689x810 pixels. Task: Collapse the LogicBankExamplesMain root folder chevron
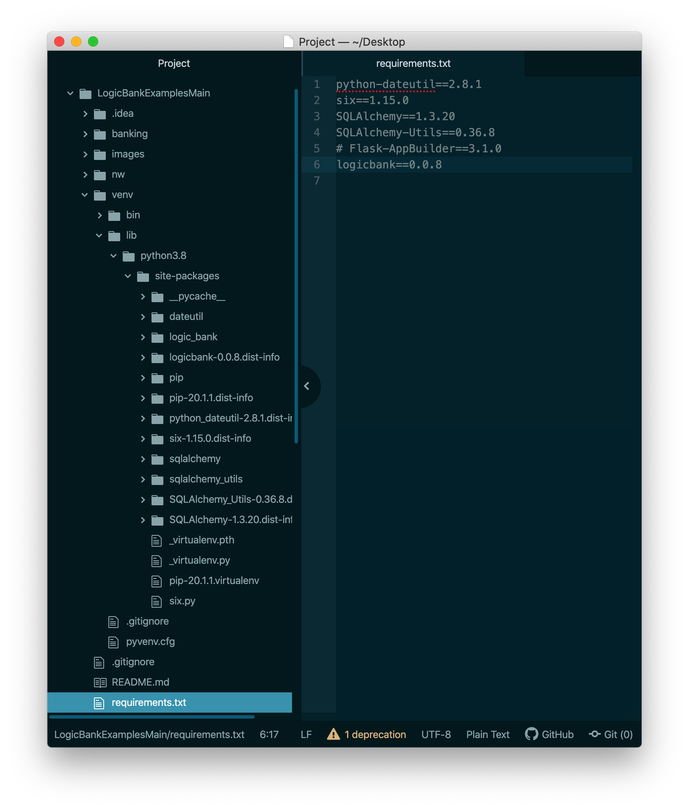coord(70,93)
